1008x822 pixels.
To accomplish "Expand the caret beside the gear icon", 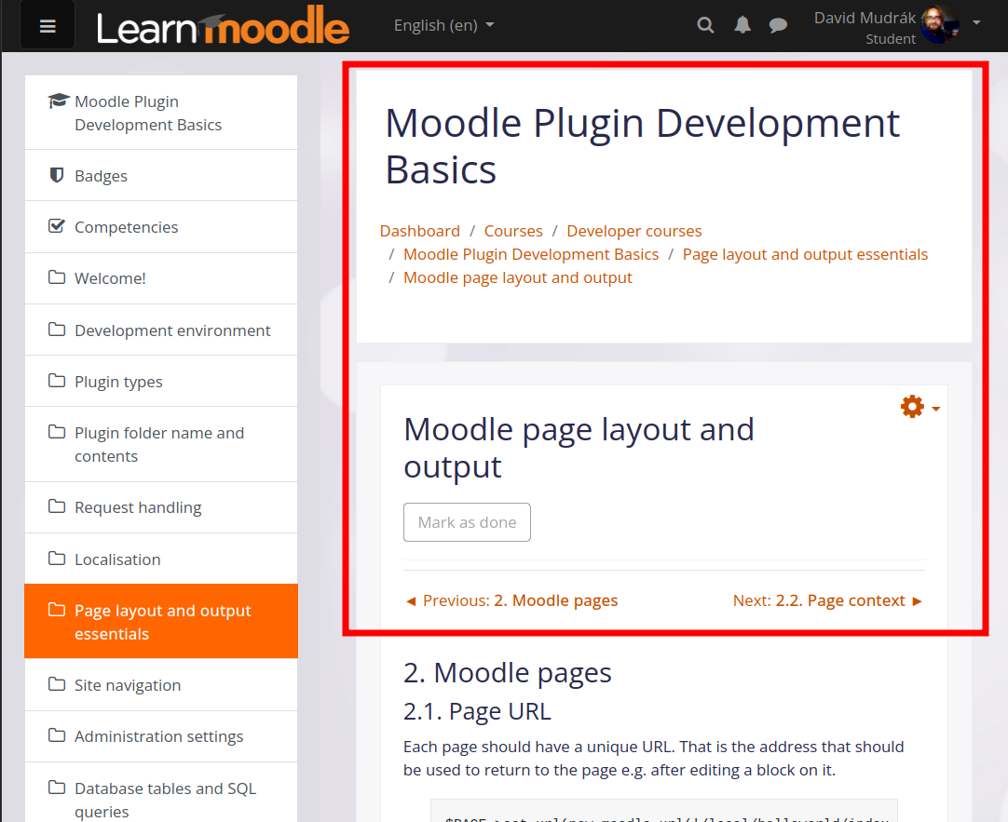I will click(x=936, y=409).
